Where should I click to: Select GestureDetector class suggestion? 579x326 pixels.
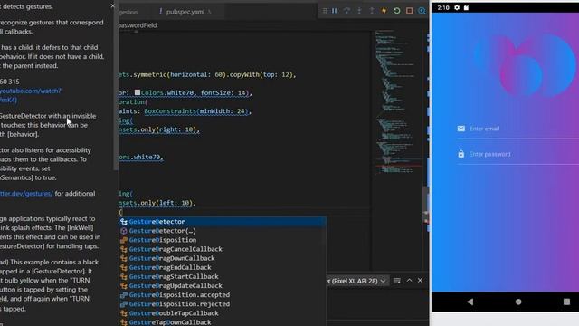click(x=223, y=221)
